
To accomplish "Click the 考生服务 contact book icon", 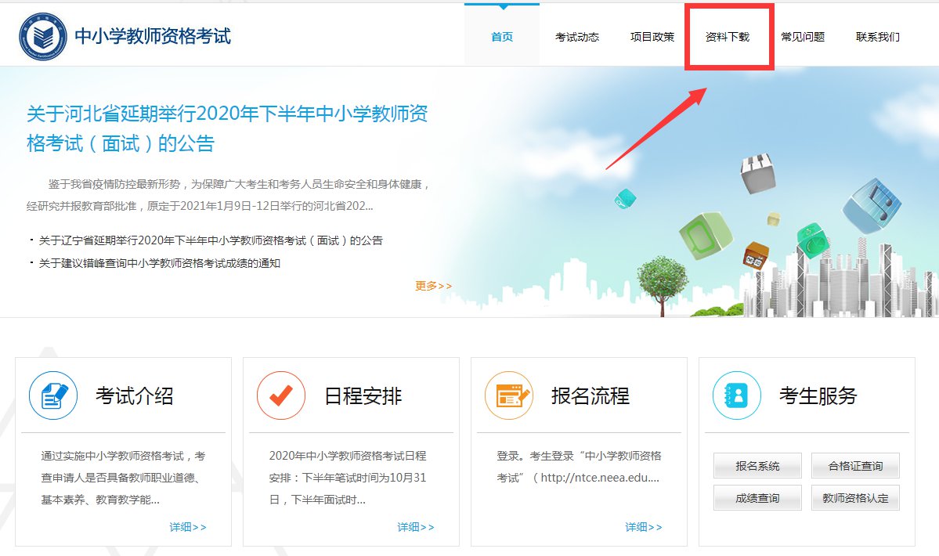I will [736, 395].
